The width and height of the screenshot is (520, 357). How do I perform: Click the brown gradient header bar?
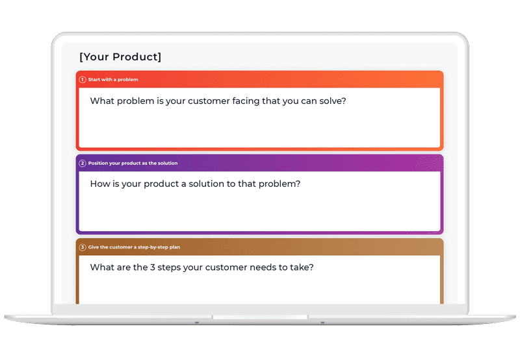pyautogui.click(x=259, y=247)
